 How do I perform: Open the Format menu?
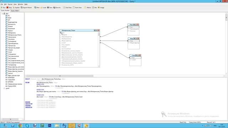pos(10,4)
